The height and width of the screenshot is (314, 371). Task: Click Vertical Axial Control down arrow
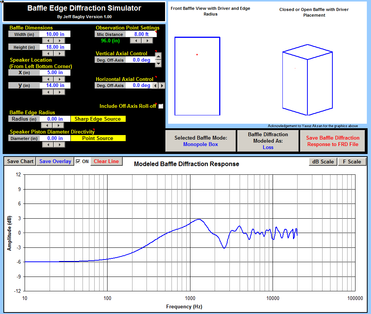[x=158, y=64]
